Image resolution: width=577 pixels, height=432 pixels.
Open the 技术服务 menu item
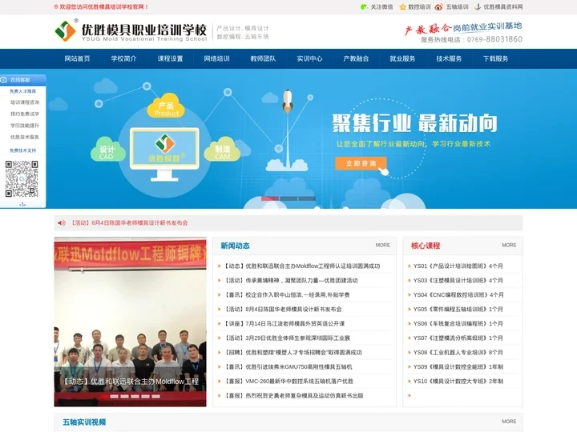point(449,58)
